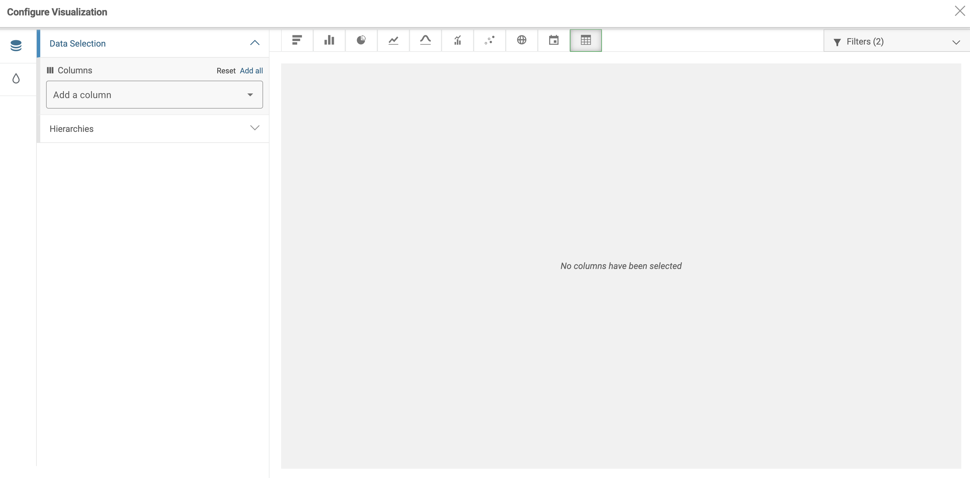
Task: Choose the pie chart visualization type
Action: [361, 40]
